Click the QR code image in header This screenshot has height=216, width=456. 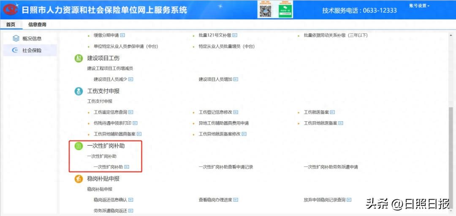coord(264,9)
